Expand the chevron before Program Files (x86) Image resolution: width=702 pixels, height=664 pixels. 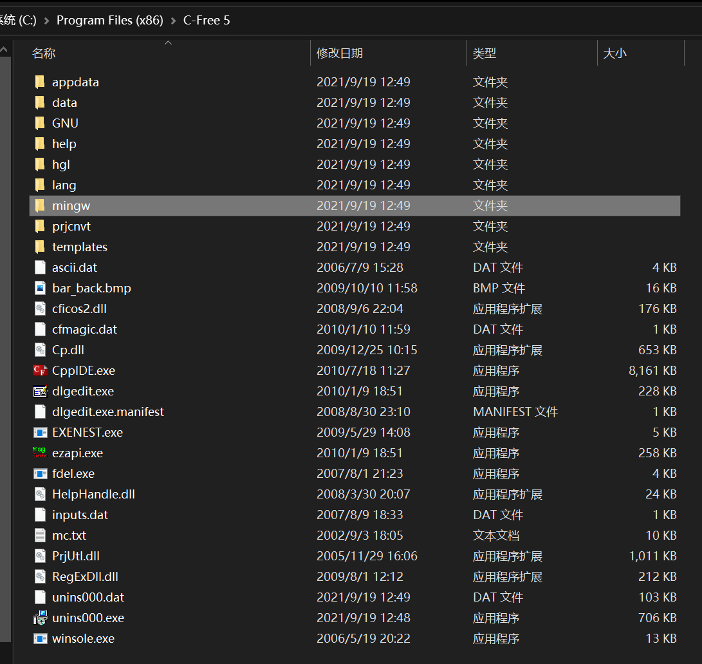coord(46,21)
